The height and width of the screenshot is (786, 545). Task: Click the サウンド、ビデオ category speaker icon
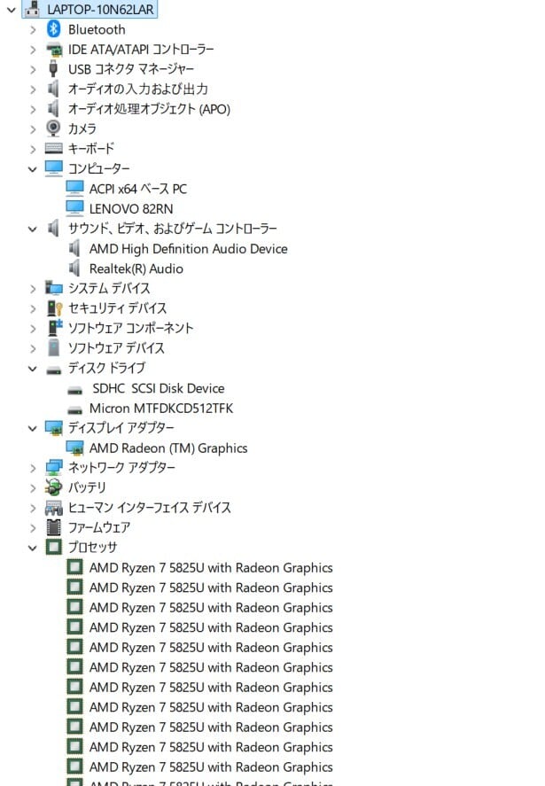pyautogui.click(x=53, y=228)
